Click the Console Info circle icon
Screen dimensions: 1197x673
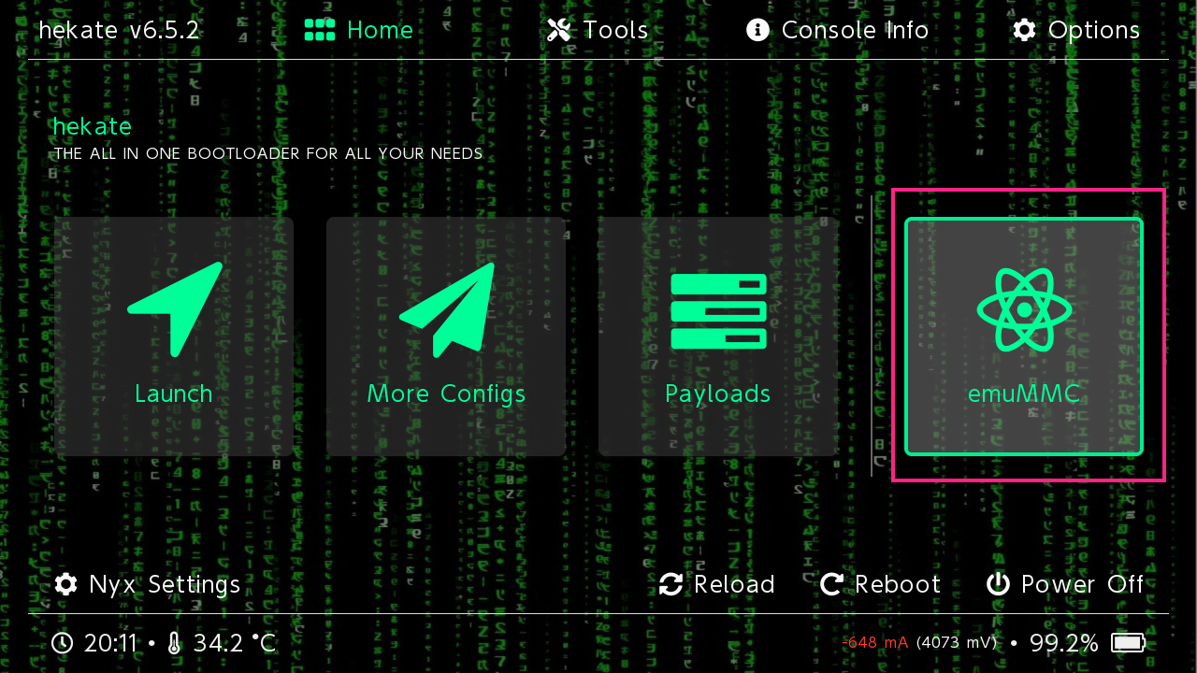click(x=757, y=30)
